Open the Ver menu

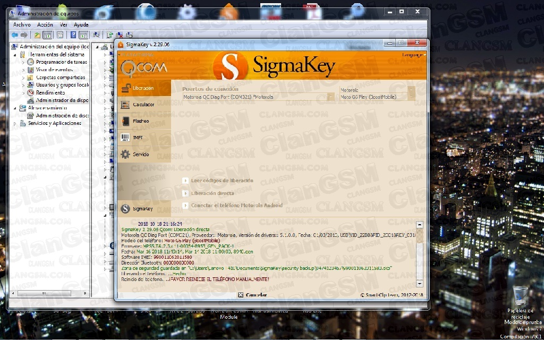[64, 24]
